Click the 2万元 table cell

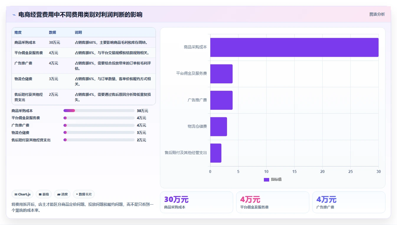point(53,95)
